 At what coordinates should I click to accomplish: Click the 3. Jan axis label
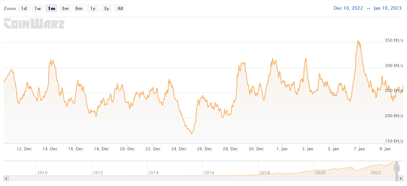pyautogui.click(x=308, y=149)
